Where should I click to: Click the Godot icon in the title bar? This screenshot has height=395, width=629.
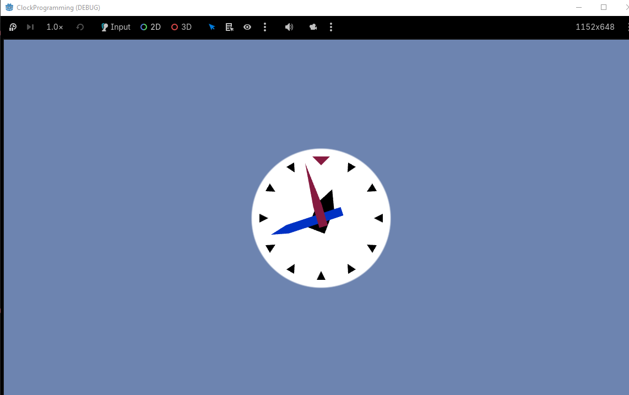[9, 7]
